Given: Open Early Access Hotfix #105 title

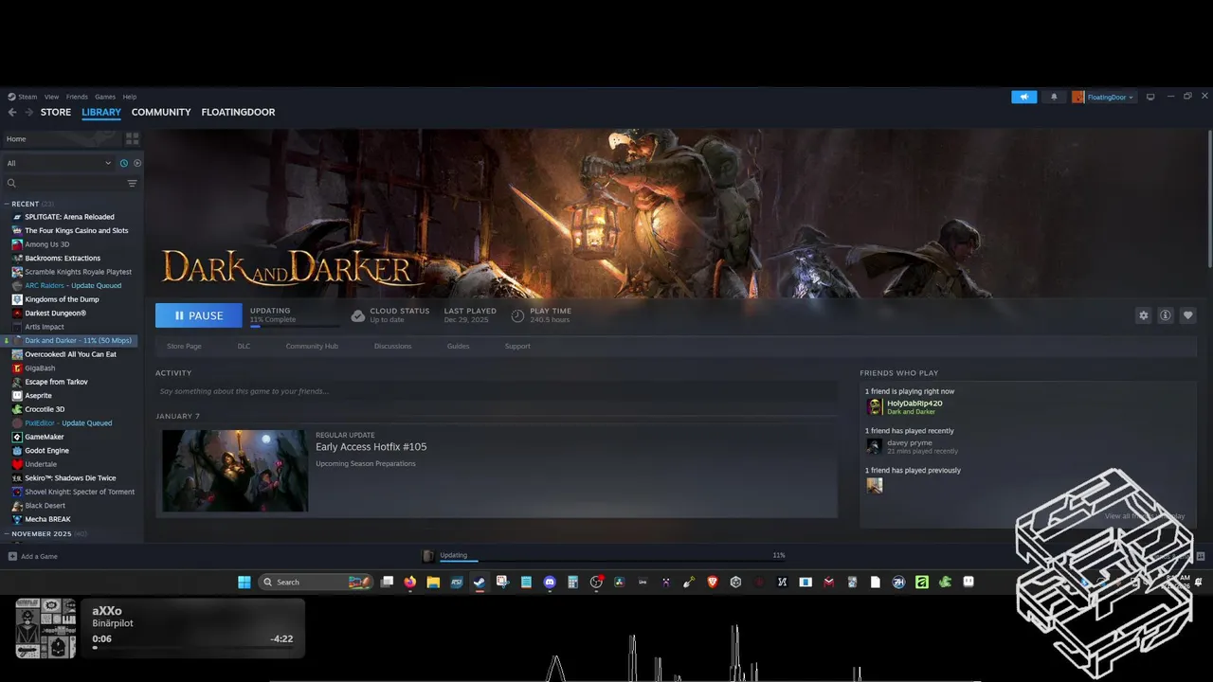Looking at the screenshot, I should tap(371, 447).
